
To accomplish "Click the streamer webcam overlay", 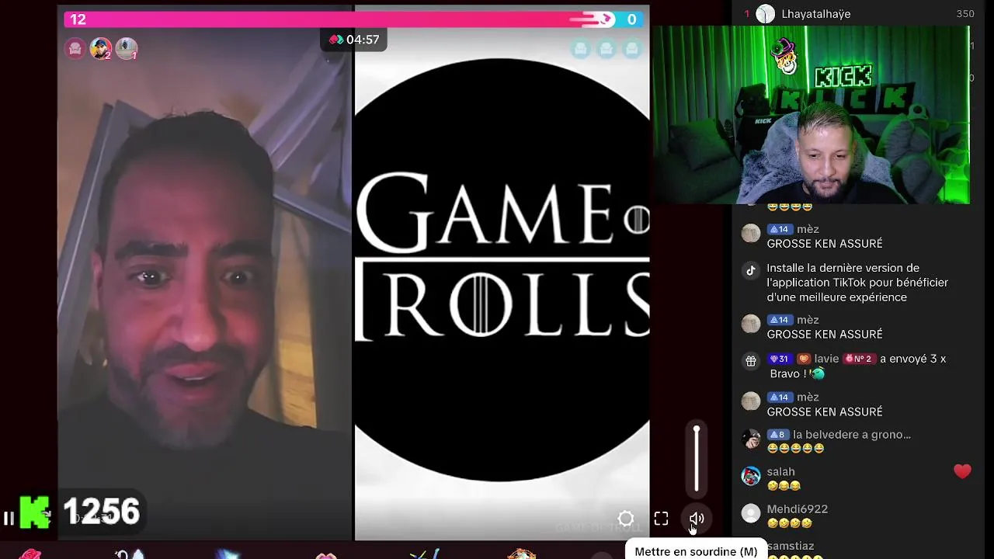I will pos(811,115).
